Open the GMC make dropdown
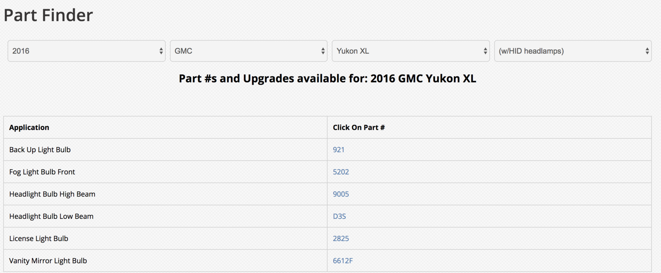This screenshot has height=273, width=661. point(248,51)
